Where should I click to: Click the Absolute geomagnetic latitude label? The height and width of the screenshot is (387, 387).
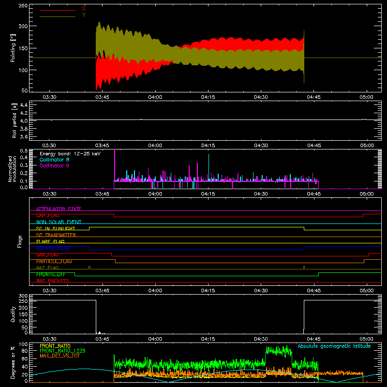[x=334, y=346]
